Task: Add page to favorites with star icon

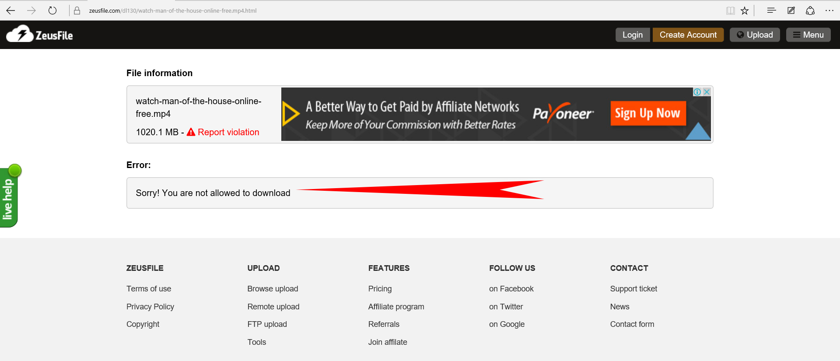Action: (745, 11)
